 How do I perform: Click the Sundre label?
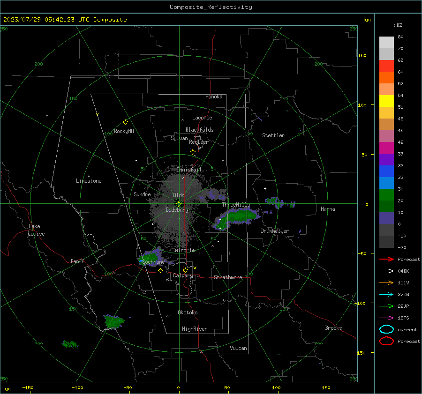point(142,194)
